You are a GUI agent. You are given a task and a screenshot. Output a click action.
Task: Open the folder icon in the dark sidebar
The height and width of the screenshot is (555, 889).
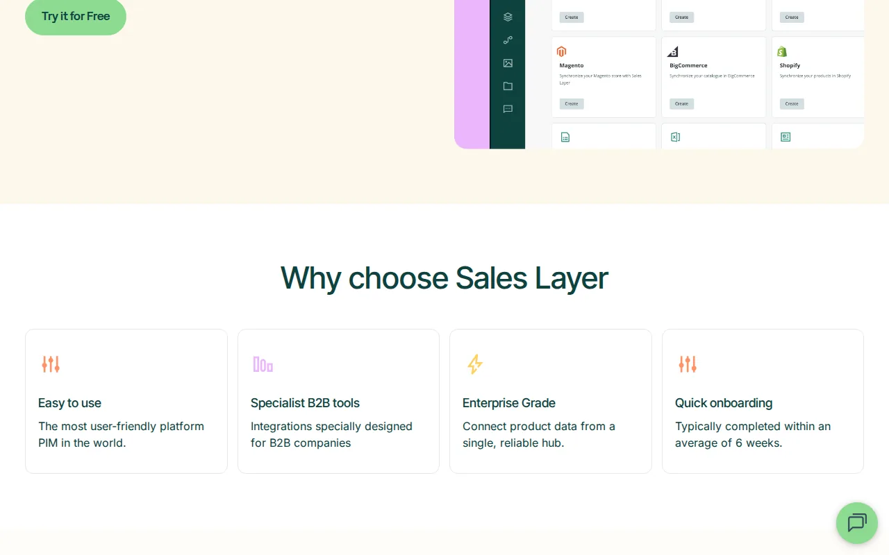pos(508,86)
